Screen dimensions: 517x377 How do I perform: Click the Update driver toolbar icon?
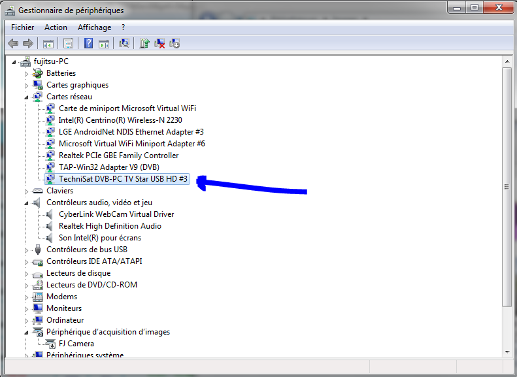[x=144, y=44]
